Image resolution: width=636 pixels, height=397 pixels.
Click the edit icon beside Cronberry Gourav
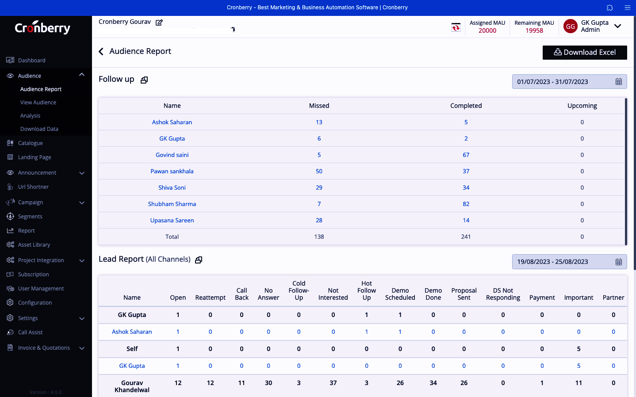pyautogui.click(x=159, y=23)
